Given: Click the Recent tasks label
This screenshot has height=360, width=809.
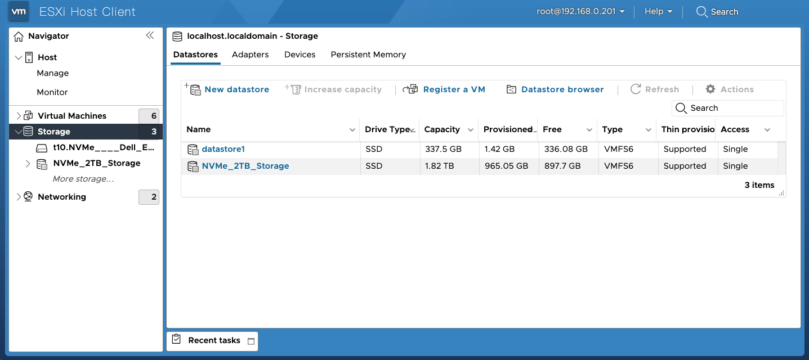Looking at the screenshot, I should (x=214, y=340).
